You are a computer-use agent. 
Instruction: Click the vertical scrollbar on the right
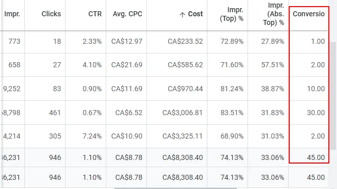[x=333, y=95]
